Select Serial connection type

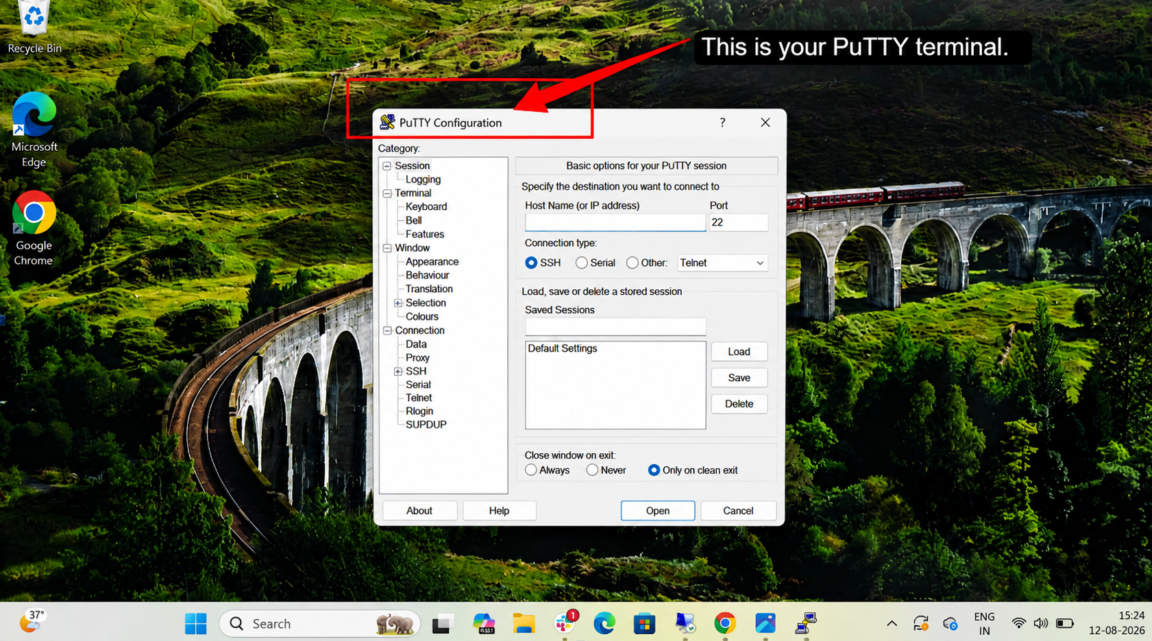595,263
